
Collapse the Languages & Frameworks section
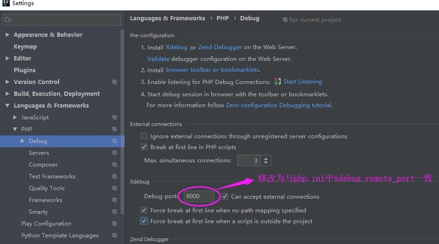8,105
